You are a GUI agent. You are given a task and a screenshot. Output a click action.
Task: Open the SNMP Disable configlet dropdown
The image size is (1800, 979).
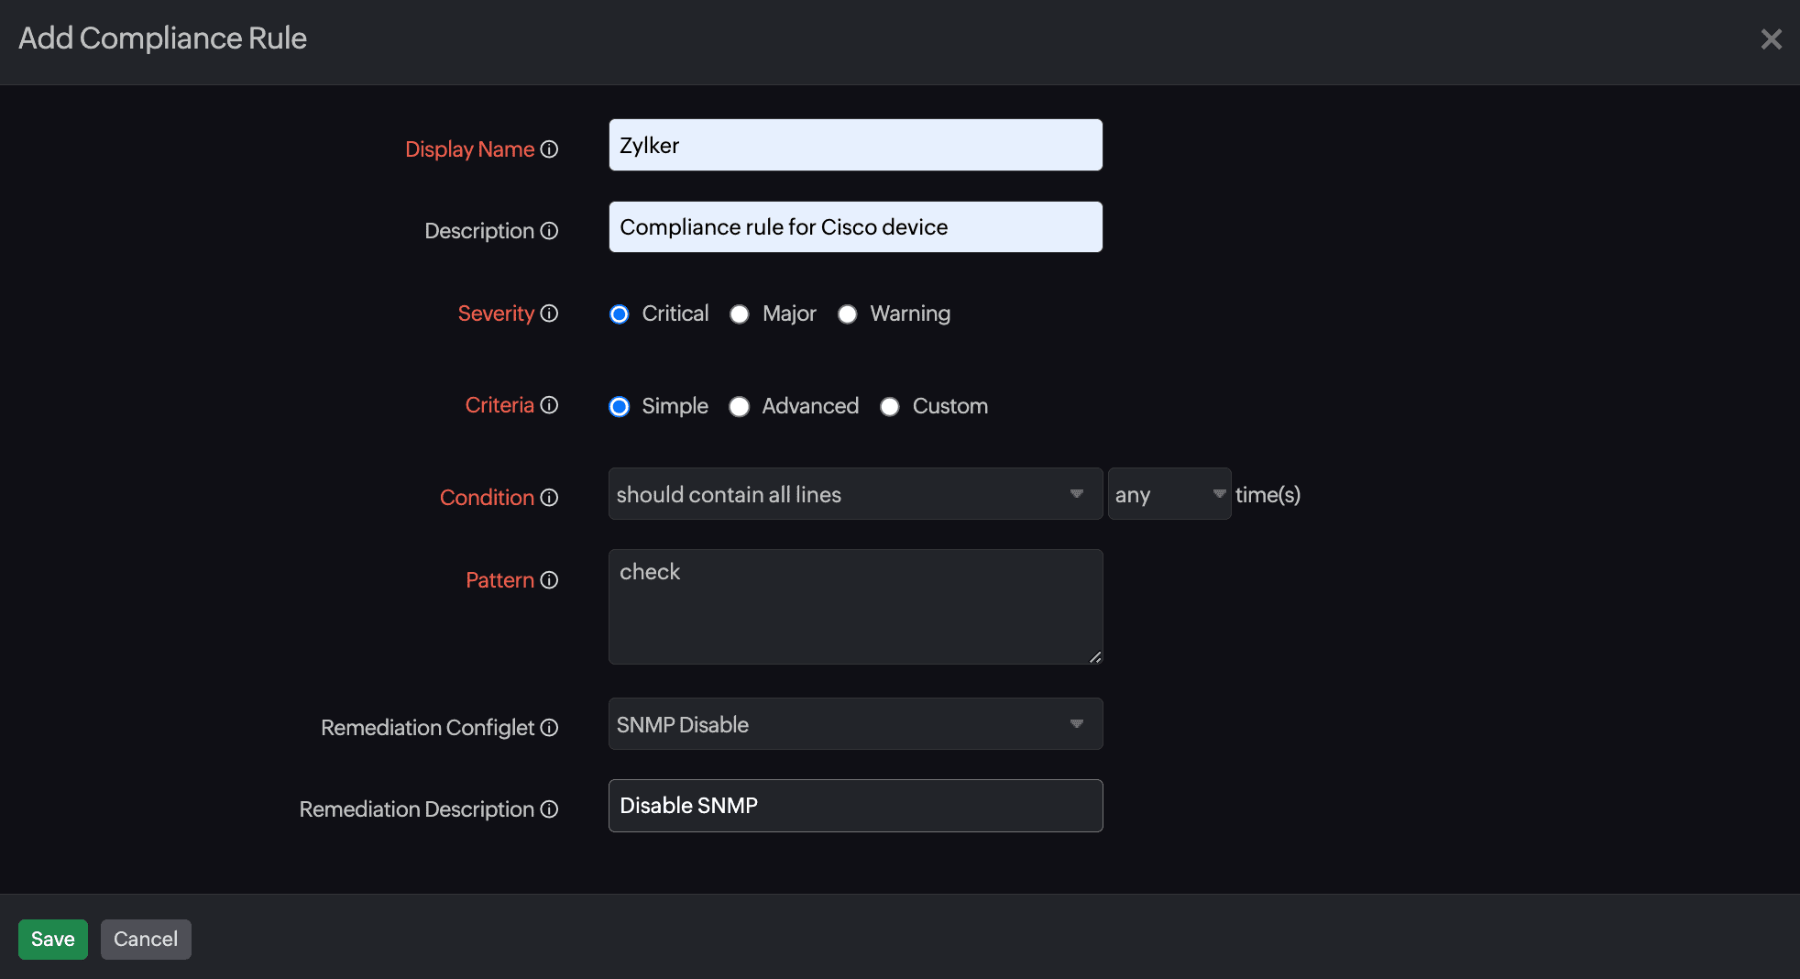click(x=854, y=724)
